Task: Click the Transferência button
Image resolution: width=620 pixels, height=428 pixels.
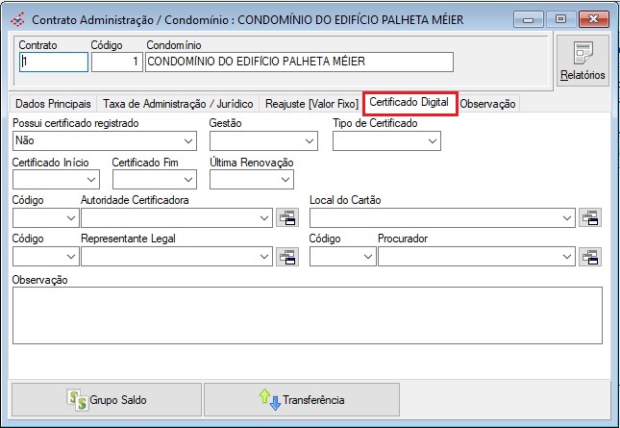Action: (x=302, y=399)
